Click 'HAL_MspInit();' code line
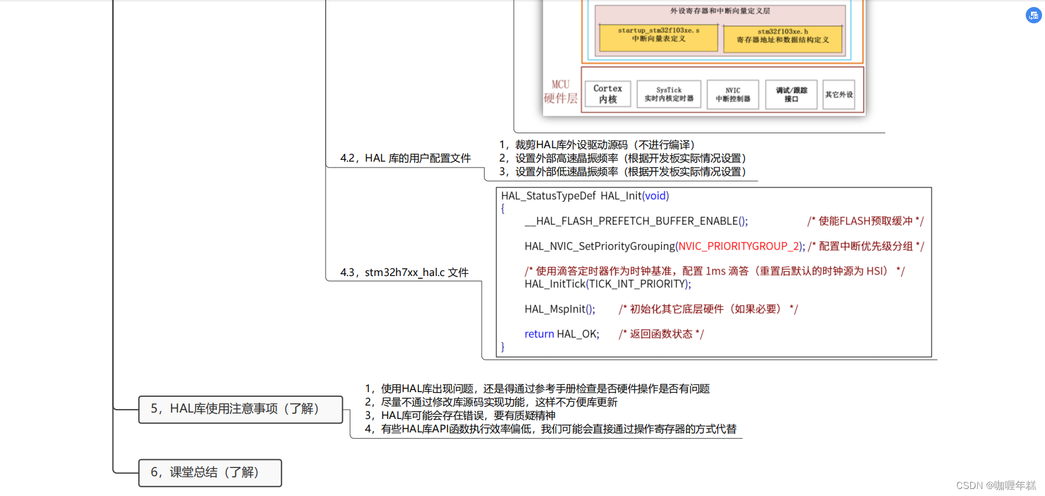 pyautogui.click(x=560, y=309)
